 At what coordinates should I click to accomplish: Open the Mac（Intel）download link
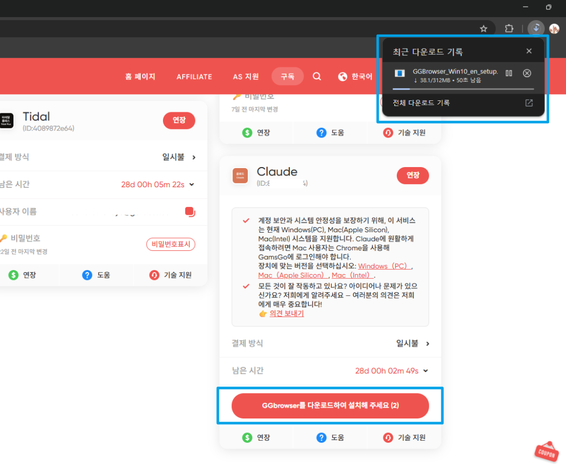click(353, 275)
